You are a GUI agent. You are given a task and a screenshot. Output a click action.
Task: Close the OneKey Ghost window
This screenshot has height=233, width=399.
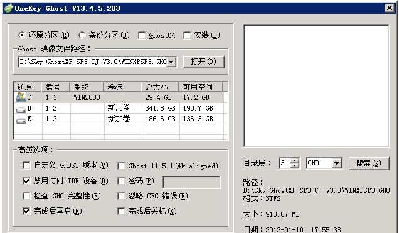(389, 8)
